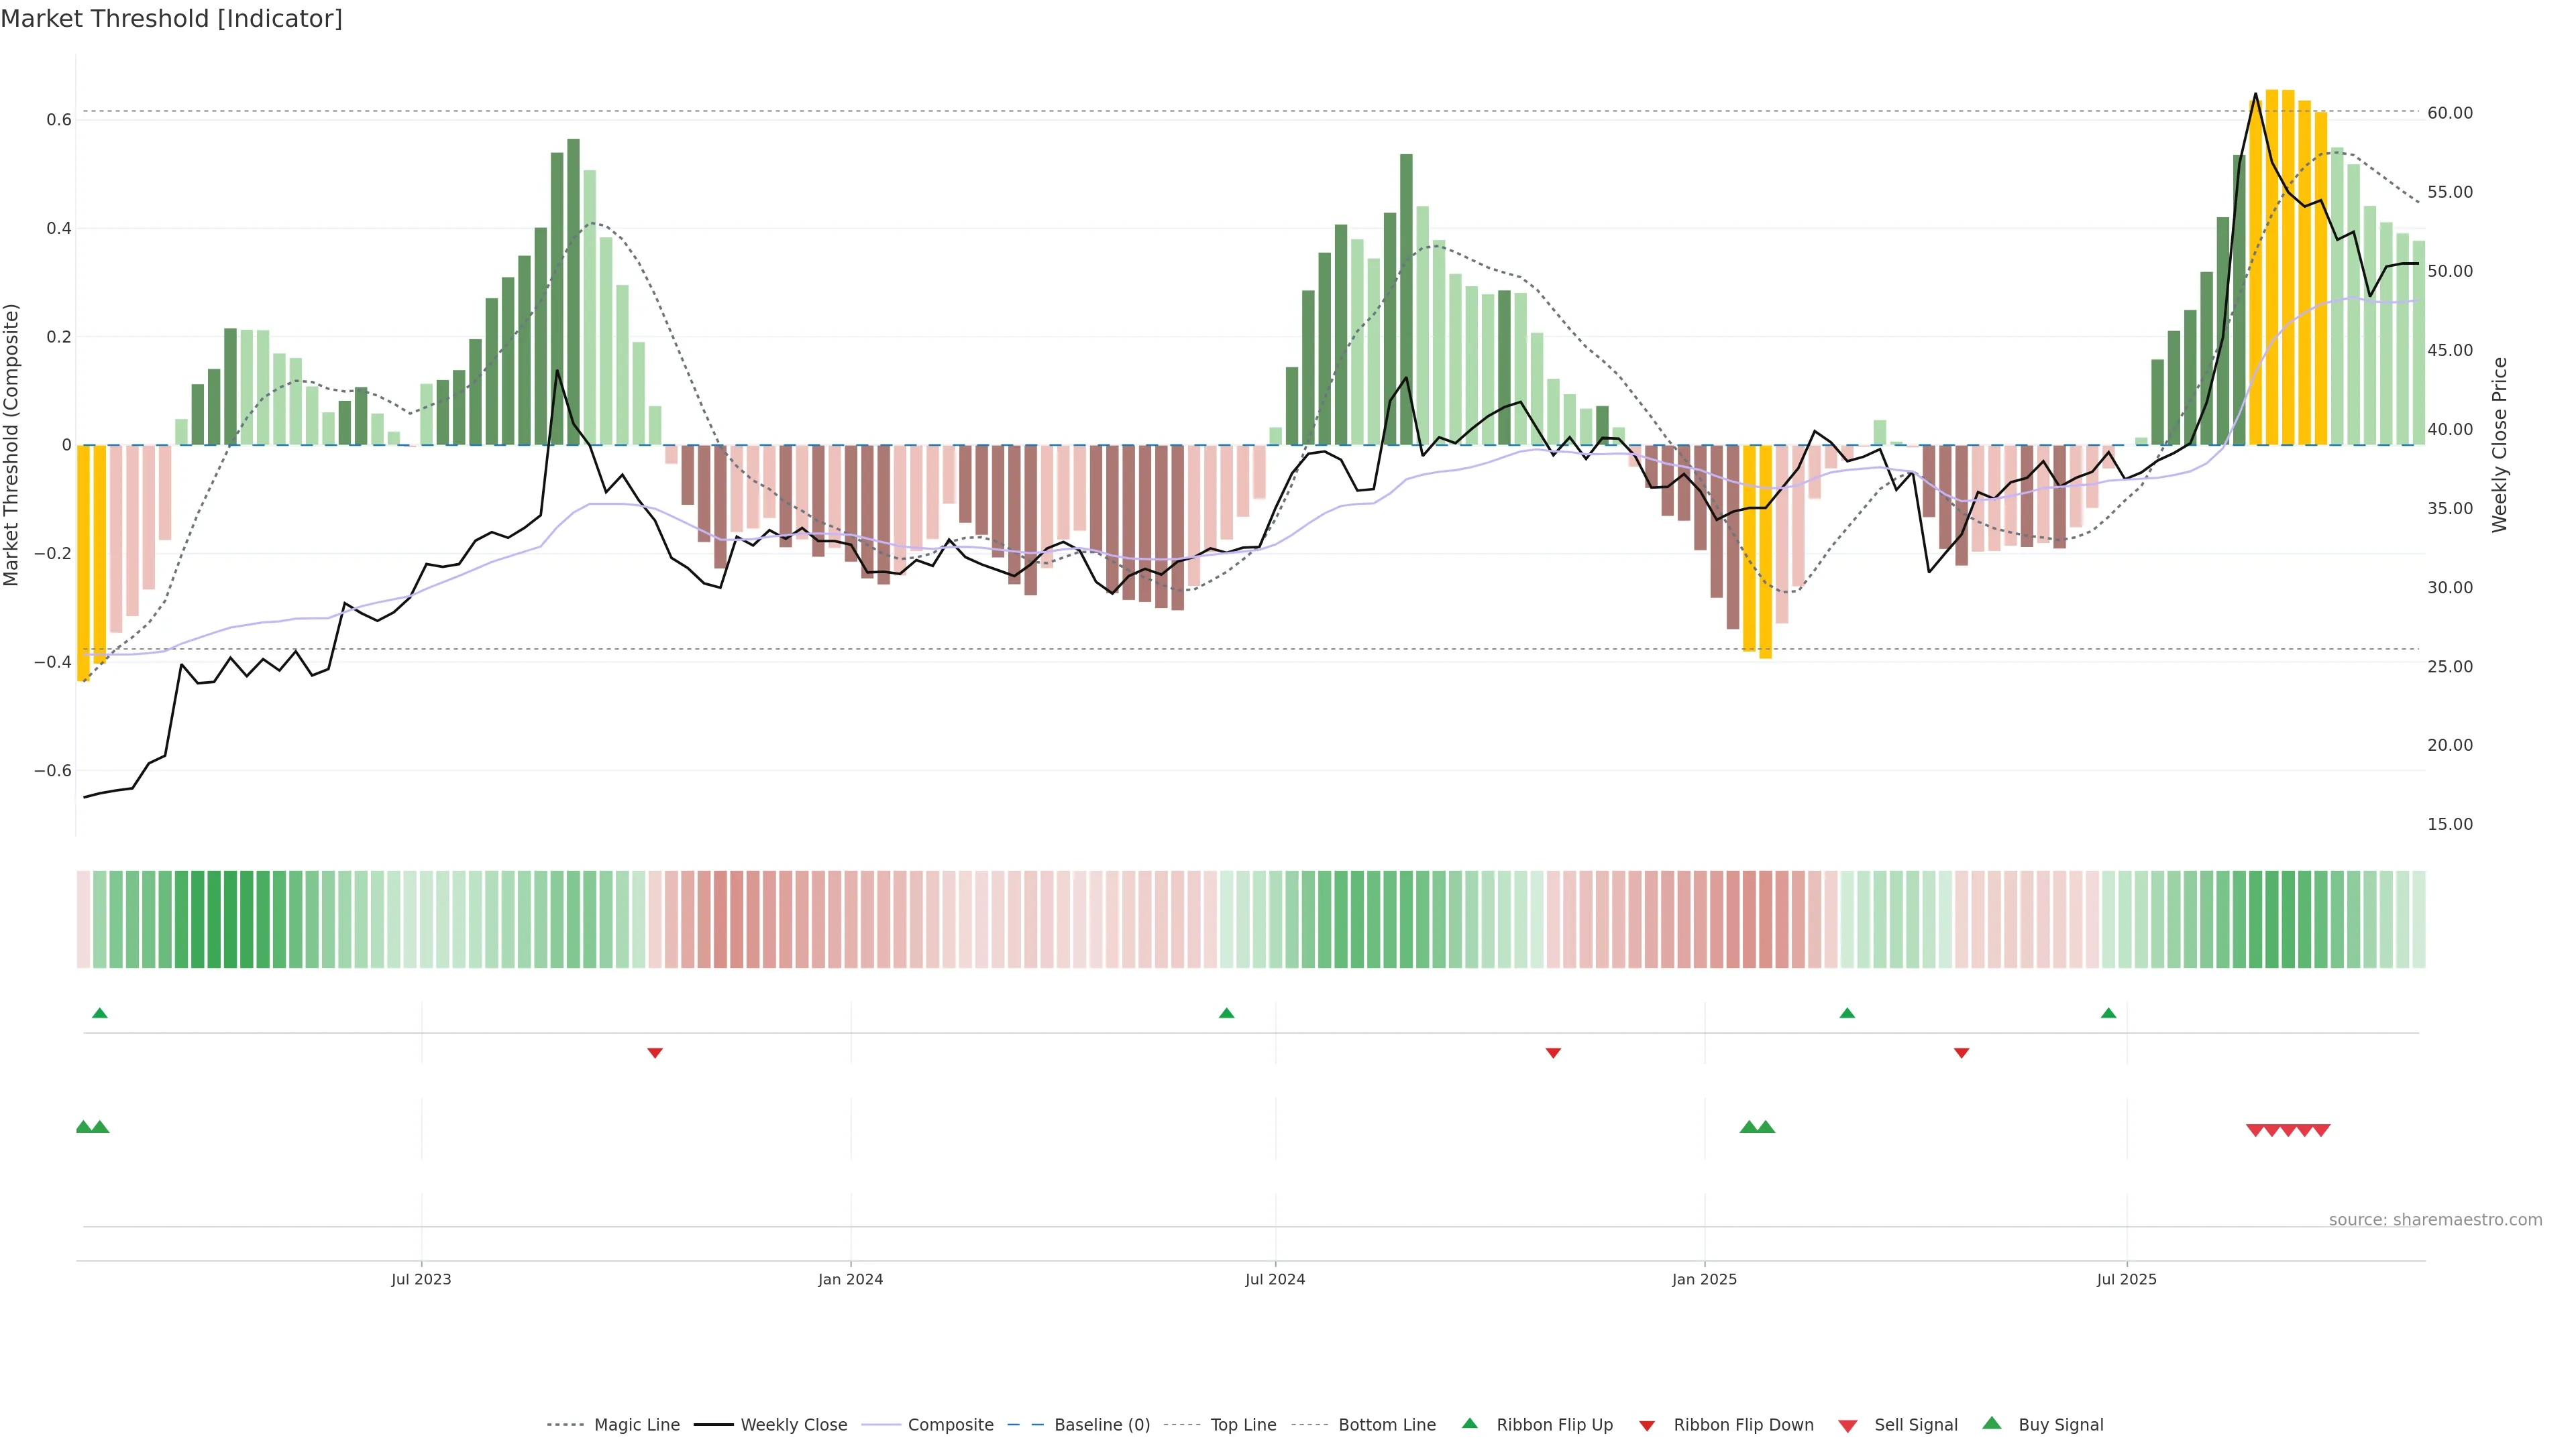Click the Jan 2024 x-axis label
Image resolution: width=2576 pixels, height=1448 pixels.
[850, 1279]
